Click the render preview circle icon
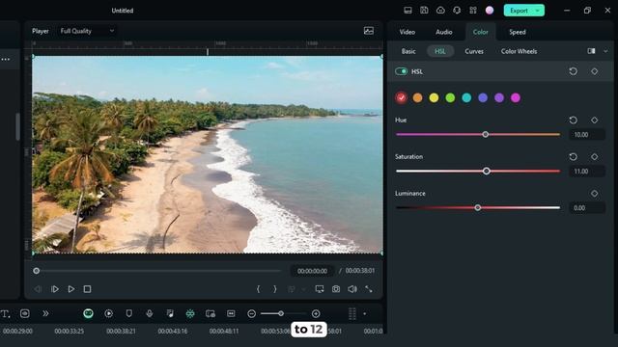The width and height of the screenshot is (618, 347). tap(109, 313)
